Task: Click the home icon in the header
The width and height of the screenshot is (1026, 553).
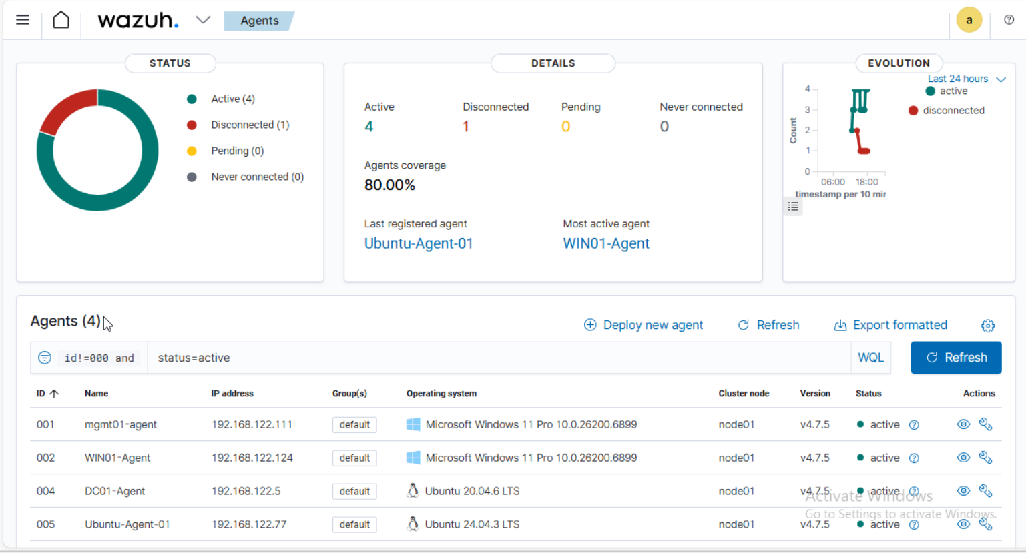Action: [x=61, y=19]
